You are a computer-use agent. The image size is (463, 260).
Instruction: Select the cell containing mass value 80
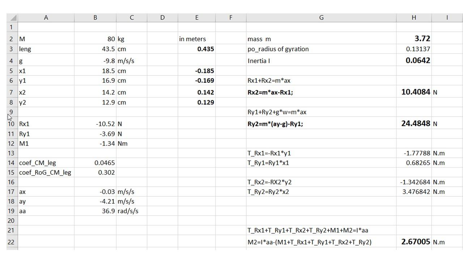[95, 39]
